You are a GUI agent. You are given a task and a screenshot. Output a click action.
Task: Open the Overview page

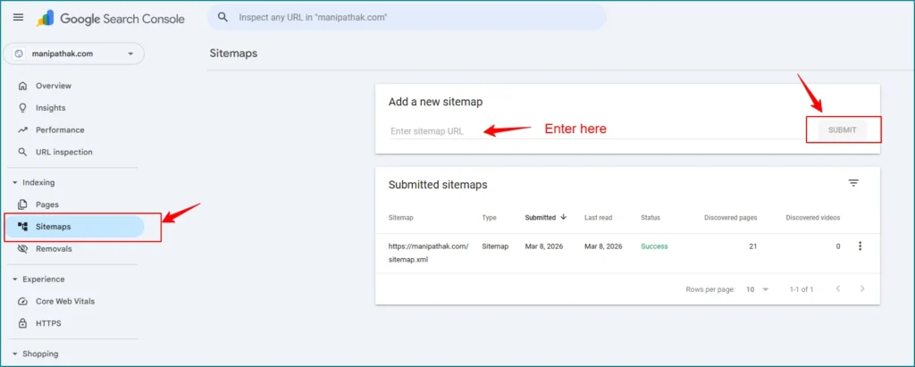tap(54, 86)
